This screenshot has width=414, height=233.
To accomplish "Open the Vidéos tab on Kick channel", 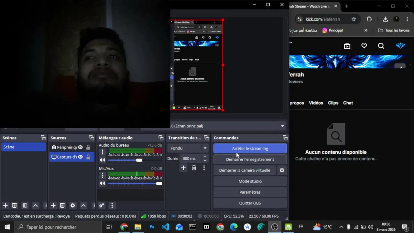I will pyautogui.click(x=316, y=103).
